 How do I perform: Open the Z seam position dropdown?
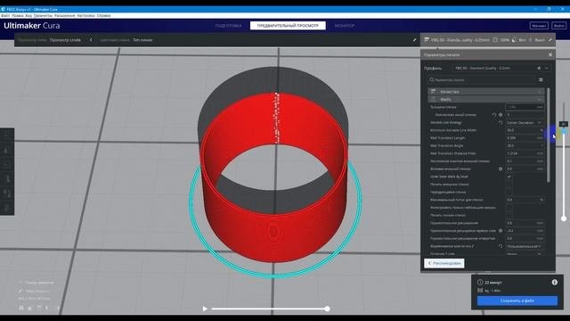pos(525,254)
